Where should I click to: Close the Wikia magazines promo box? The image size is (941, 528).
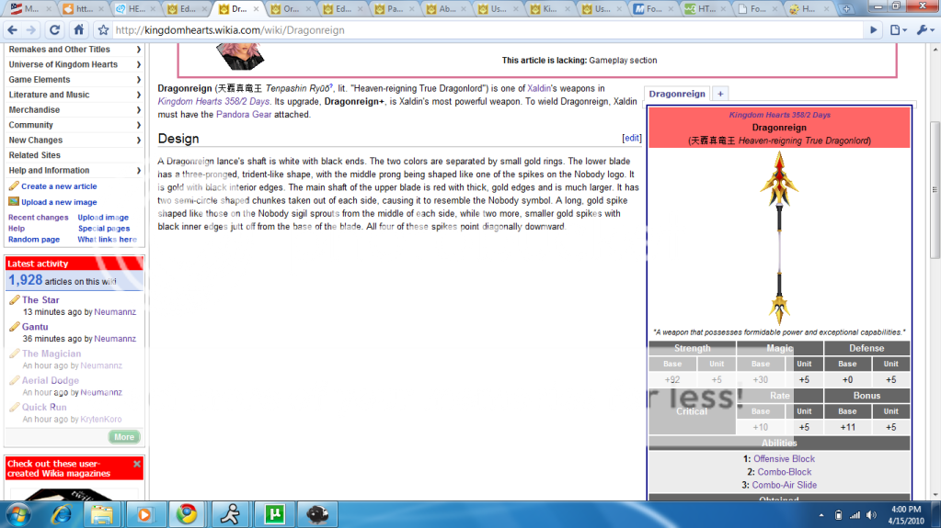pos(137,464)
